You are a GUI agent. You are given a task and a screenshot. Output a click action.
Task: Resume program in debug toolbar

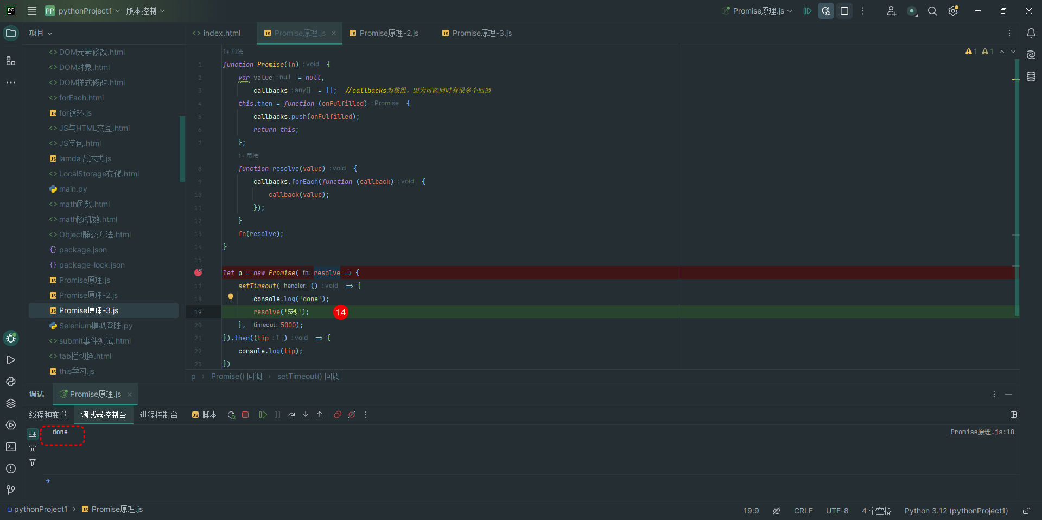coord(263,415)
